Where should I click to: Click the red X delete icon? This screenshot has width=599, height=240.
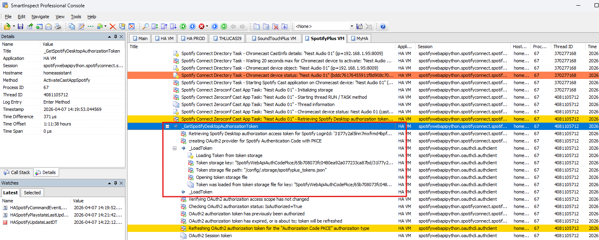click(x=113, y=27)
